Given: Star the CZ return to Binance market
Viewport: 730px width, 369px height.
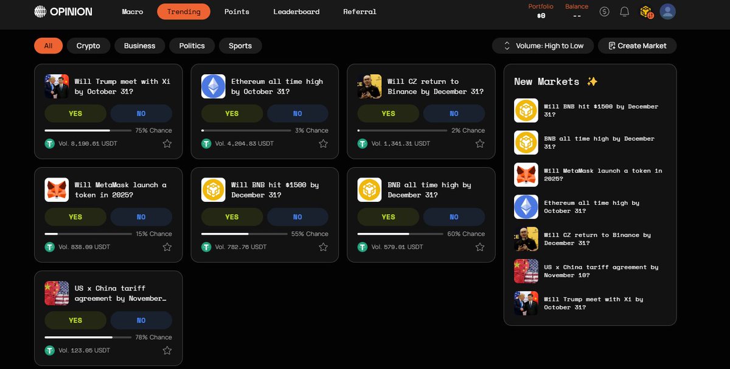Looking at the screenshot, I should pyautogui.click(x=480, y=143).
